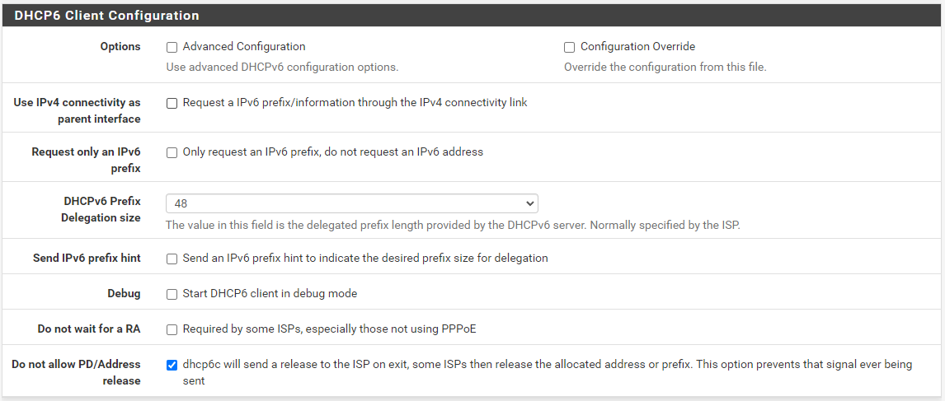Image resolution: width=945 pixels, height=401 pixels.
Task: Open the DHCPv6 Prefix Delegation size dropdown
Action: 351,203
